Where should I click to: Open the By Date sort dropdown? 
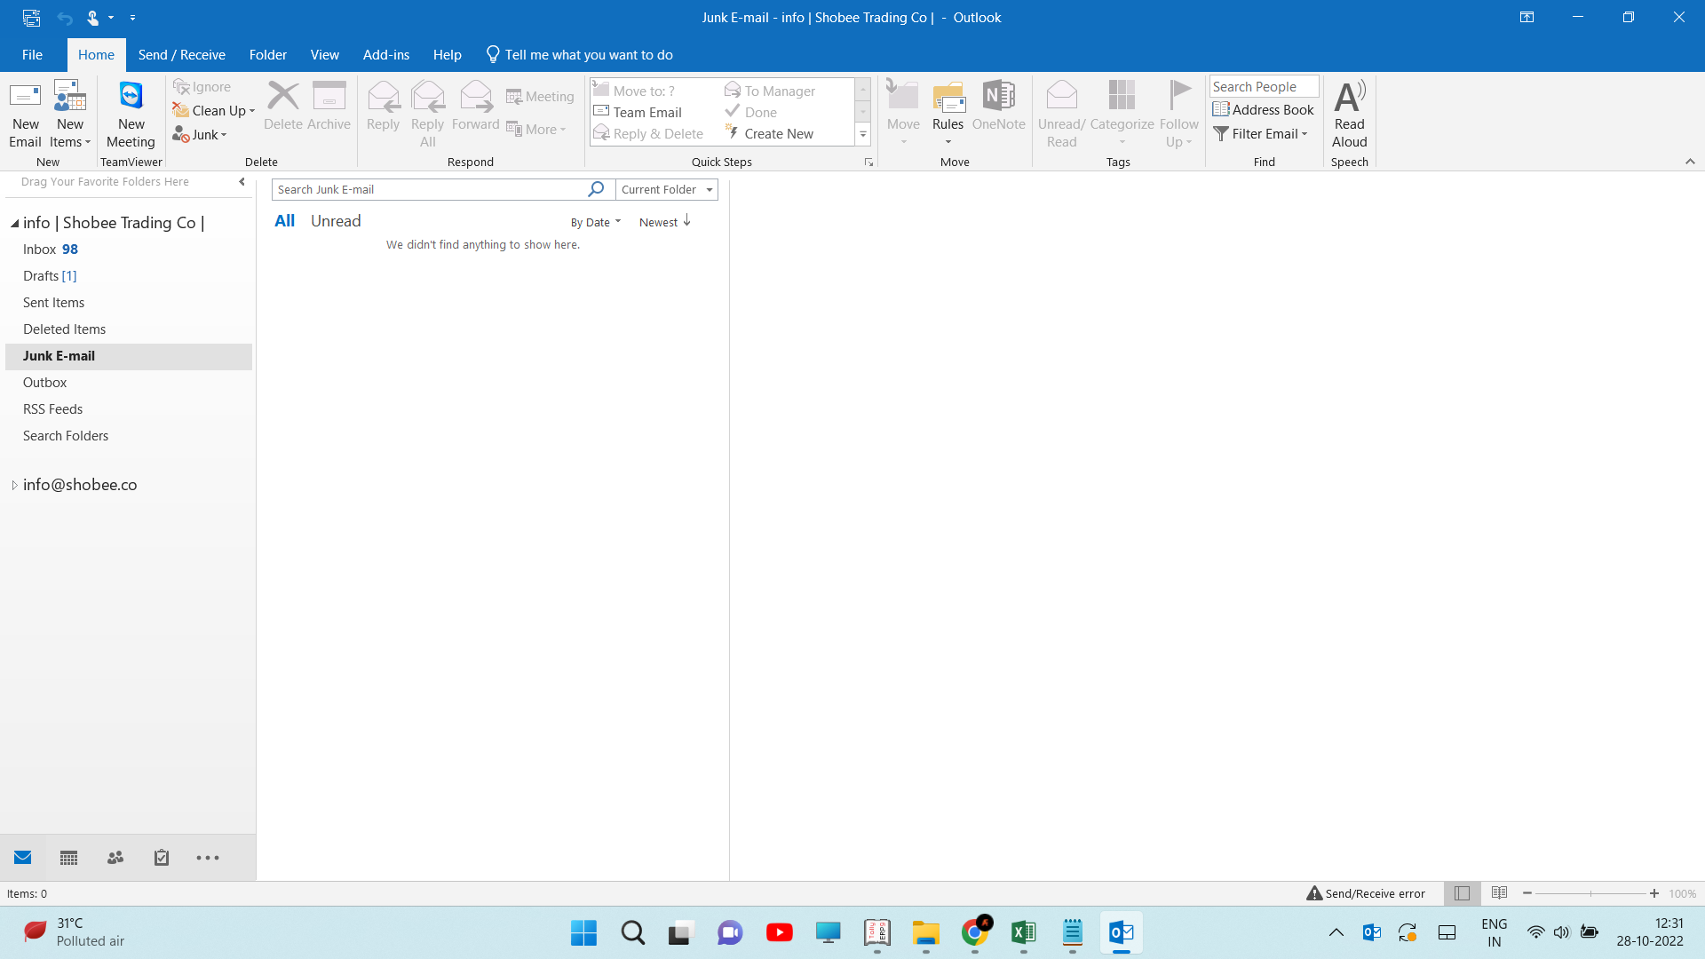pyautogui.click(x=595, y=223)
